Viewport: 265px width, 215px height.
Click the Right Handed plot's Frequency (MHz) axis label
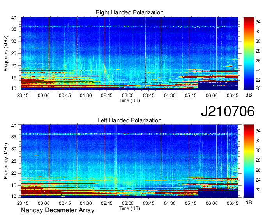[x=6, y=53]
